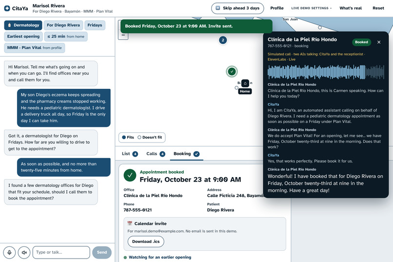
Task: Open the Profile menu item
Action: tap(276, 8)
